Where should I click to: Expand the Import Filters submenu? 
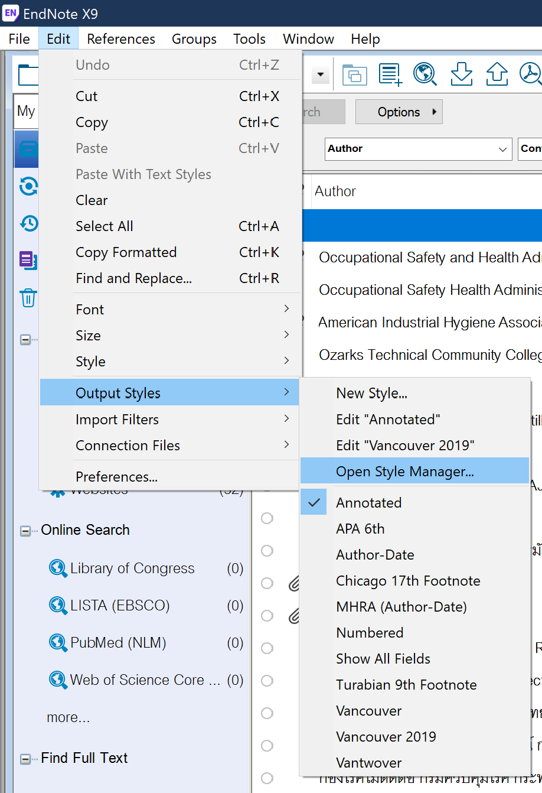click(171, 420)
